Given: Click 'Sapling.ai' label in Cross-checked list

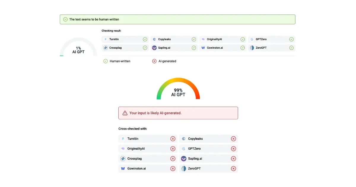Looking at the screenshot, I should pos(195,159).
